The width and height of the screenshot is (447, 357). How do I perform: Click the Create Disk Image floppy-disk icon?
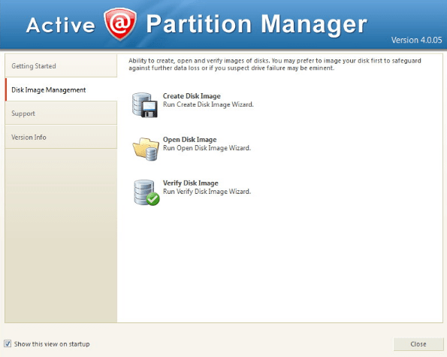tap(145, 104)
